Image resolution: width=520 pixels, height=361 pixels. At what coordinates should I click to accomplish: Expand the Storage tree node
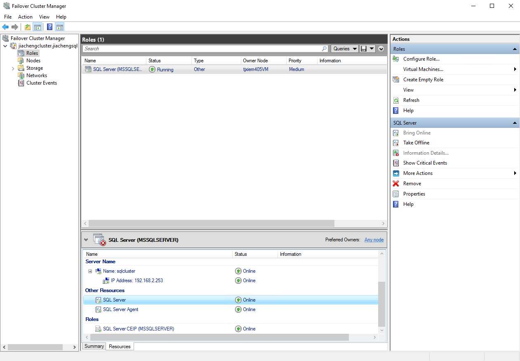(x=13, y=68)
